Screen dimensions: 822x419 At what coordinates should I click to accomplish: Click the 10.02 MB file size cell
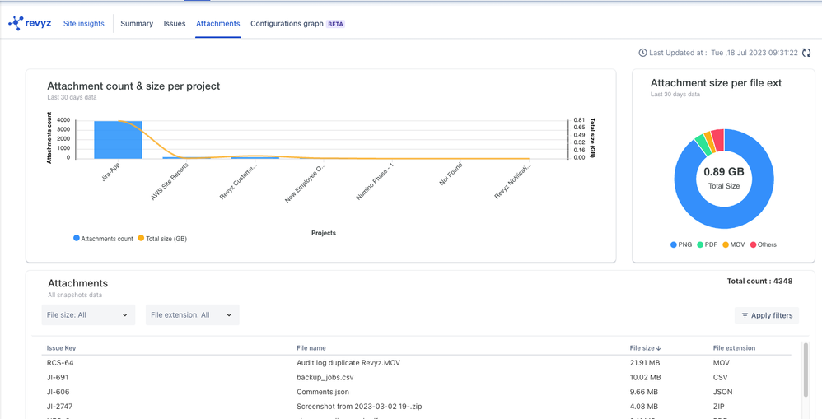click(646, 377)
